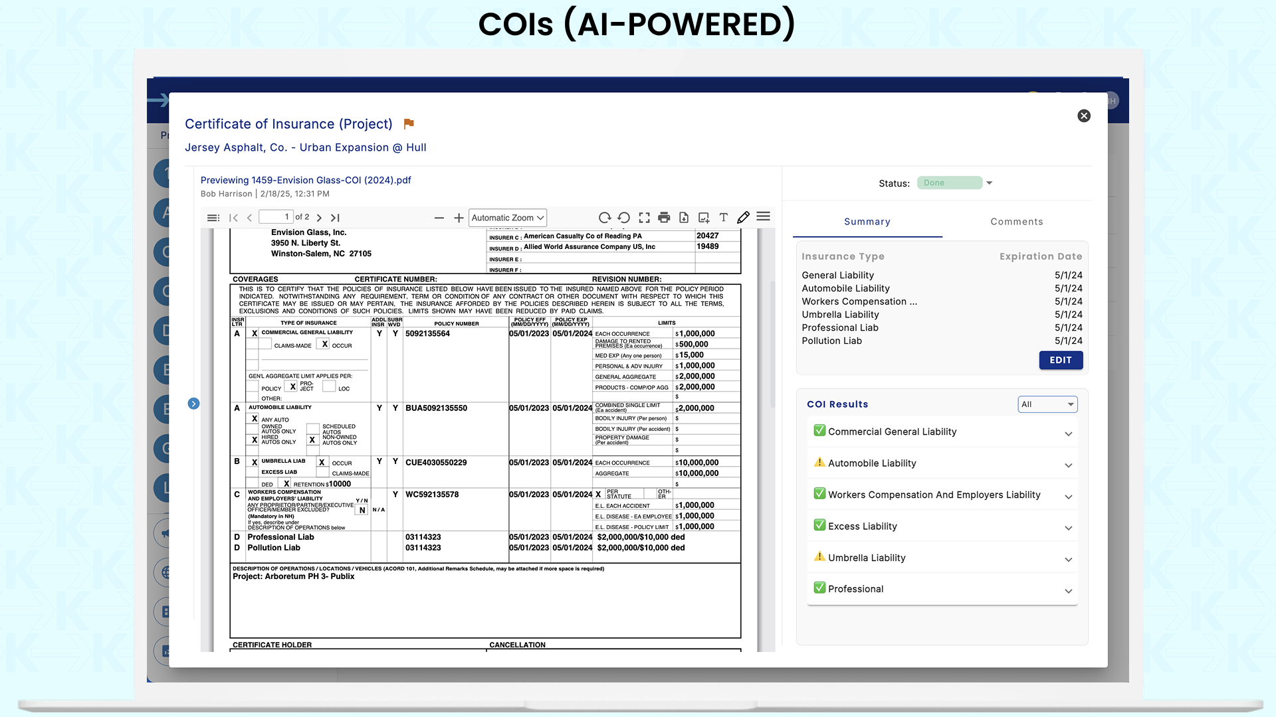Open the Automatic Zoom dropdown
Image resolution: width=1276 pixels, height=717 pixels.
click(x=508, y=218)
